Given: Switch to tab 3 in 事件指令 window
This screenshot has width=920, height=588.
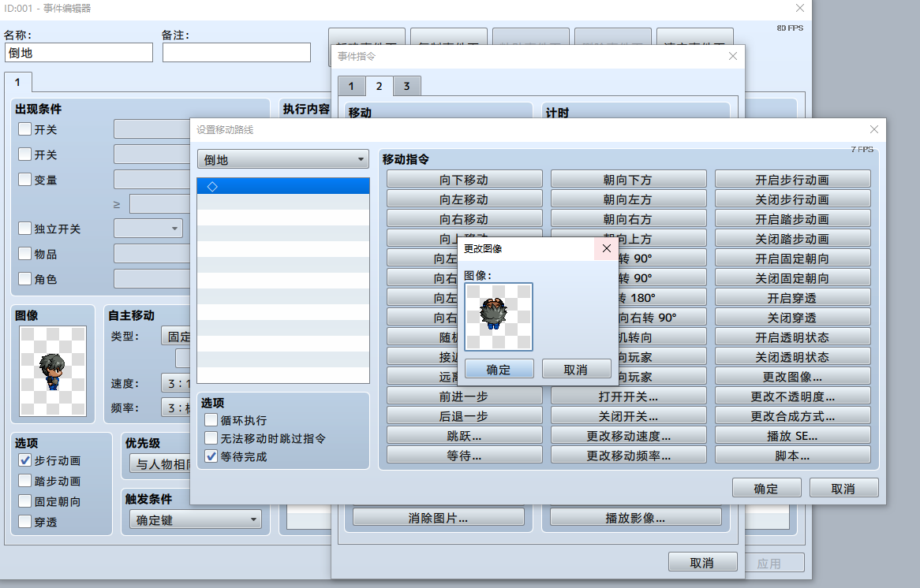Looking at the screenshot, I should (406, 86).
